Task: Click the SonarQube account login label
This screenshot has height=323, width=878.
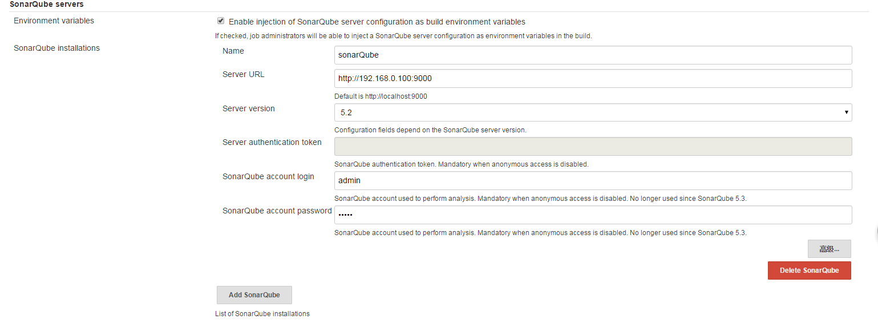Action: tap(268, 176)
